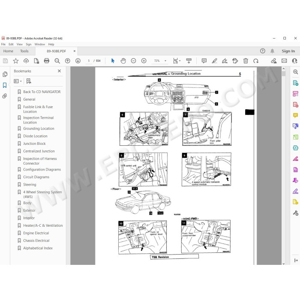Open the Attachments paperclip panel

(x=5, y=96)
